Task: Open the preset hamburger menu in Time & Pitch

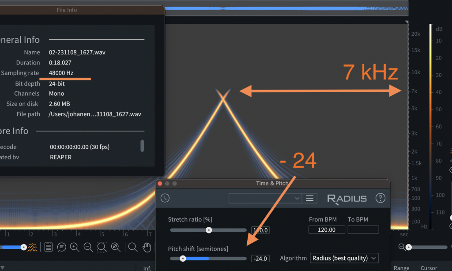Action: 310,198
